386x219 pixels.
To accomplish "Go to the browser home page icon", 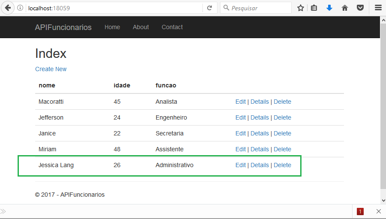I will click(345, 8).
